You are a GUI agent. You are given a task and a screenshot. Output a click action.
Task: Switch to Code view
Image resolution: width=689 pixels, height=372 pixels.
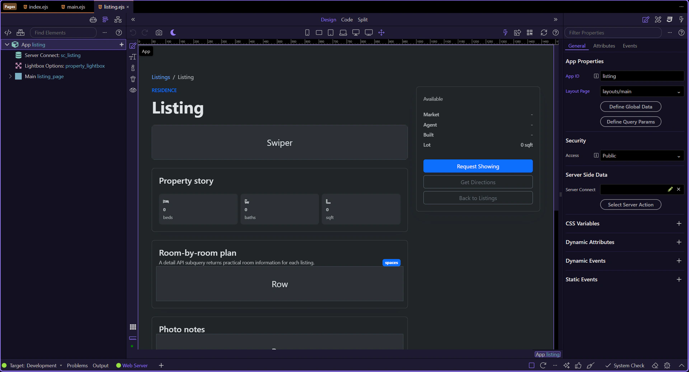[347, 20]
